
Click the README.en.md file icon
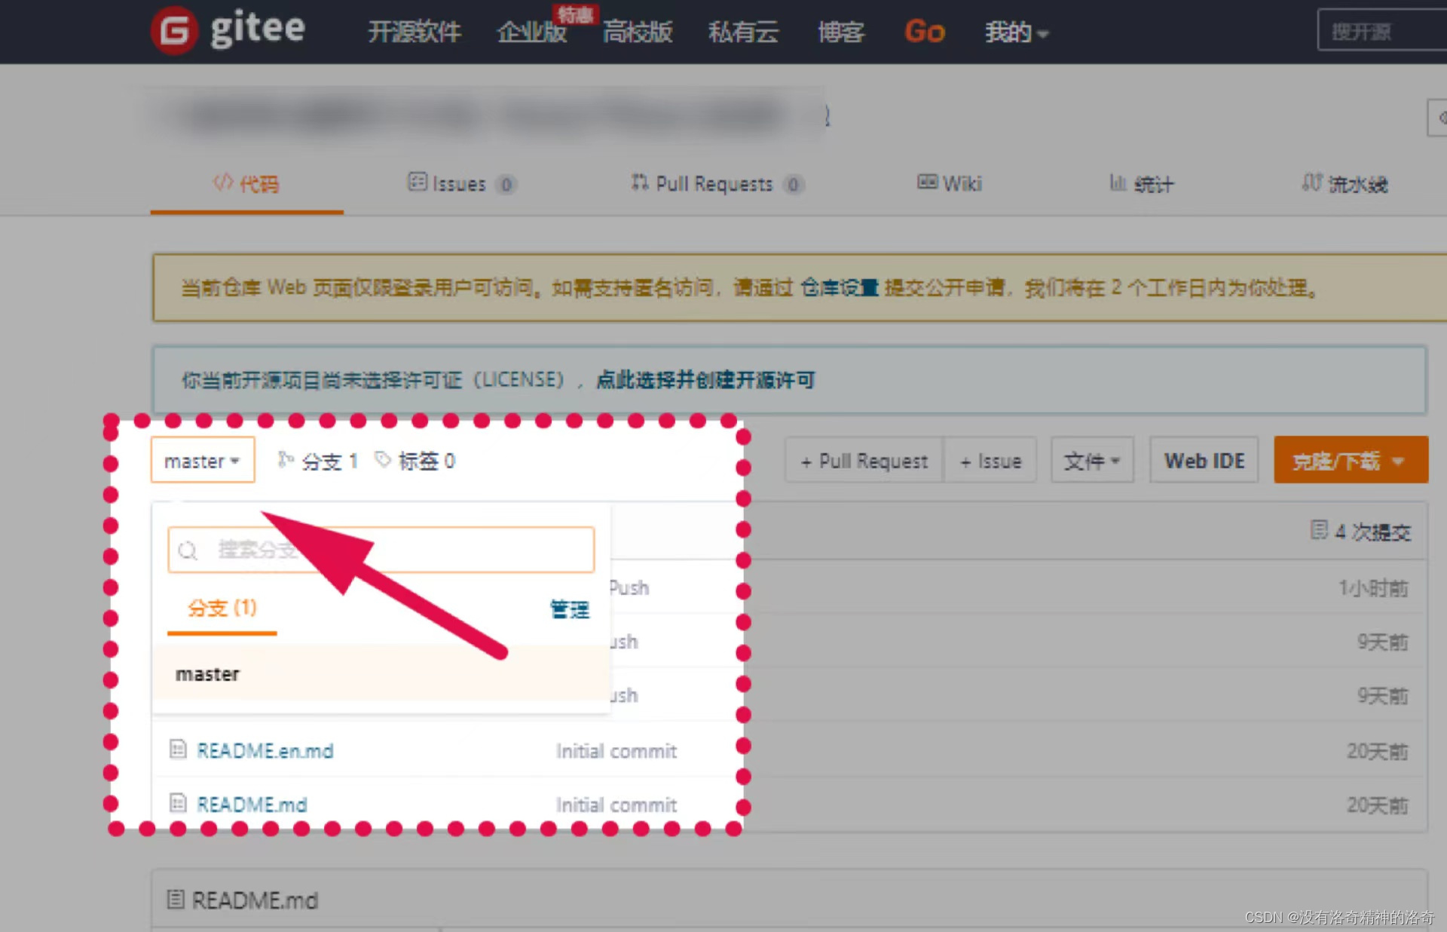click(178, 750)
